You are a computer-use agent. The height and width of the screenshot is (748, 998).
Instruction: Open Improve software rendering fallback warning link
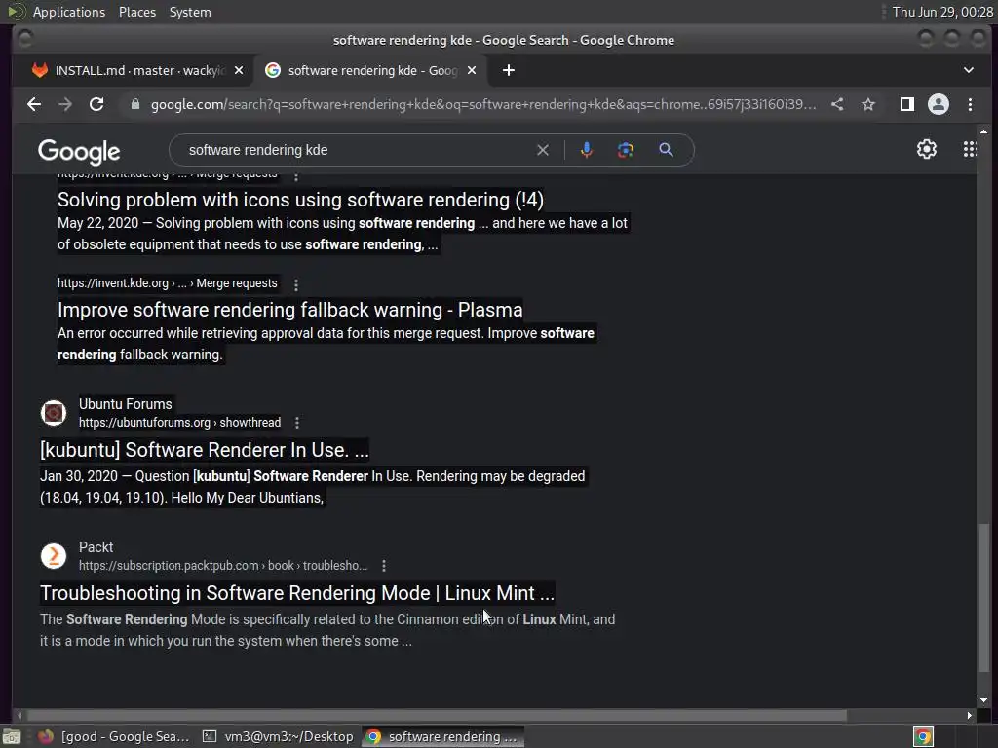(x=289, y=310)
